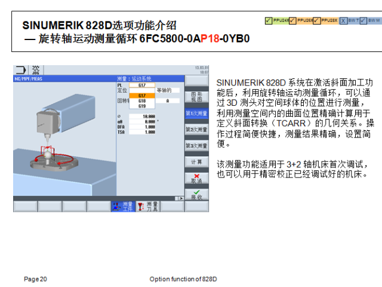Click the machine area arrow icon
This screenshot has width=382, height=287.
coord(21,70)
